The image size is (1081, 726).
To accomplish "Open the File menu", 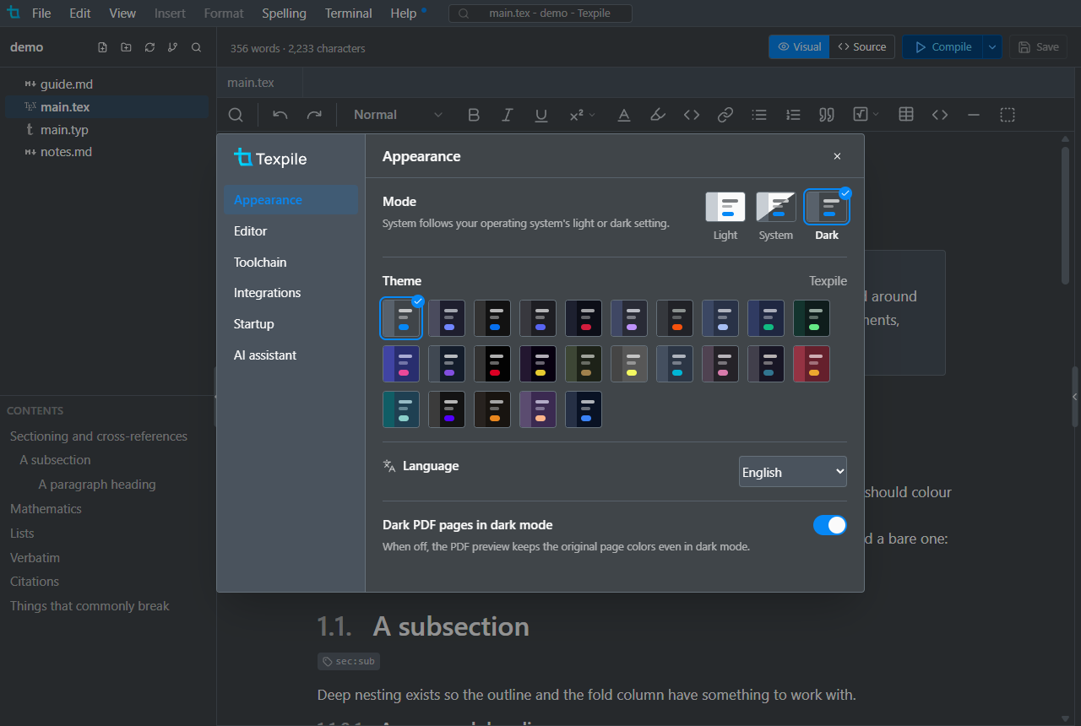I will pyautogui.click(x=41, y=14).
